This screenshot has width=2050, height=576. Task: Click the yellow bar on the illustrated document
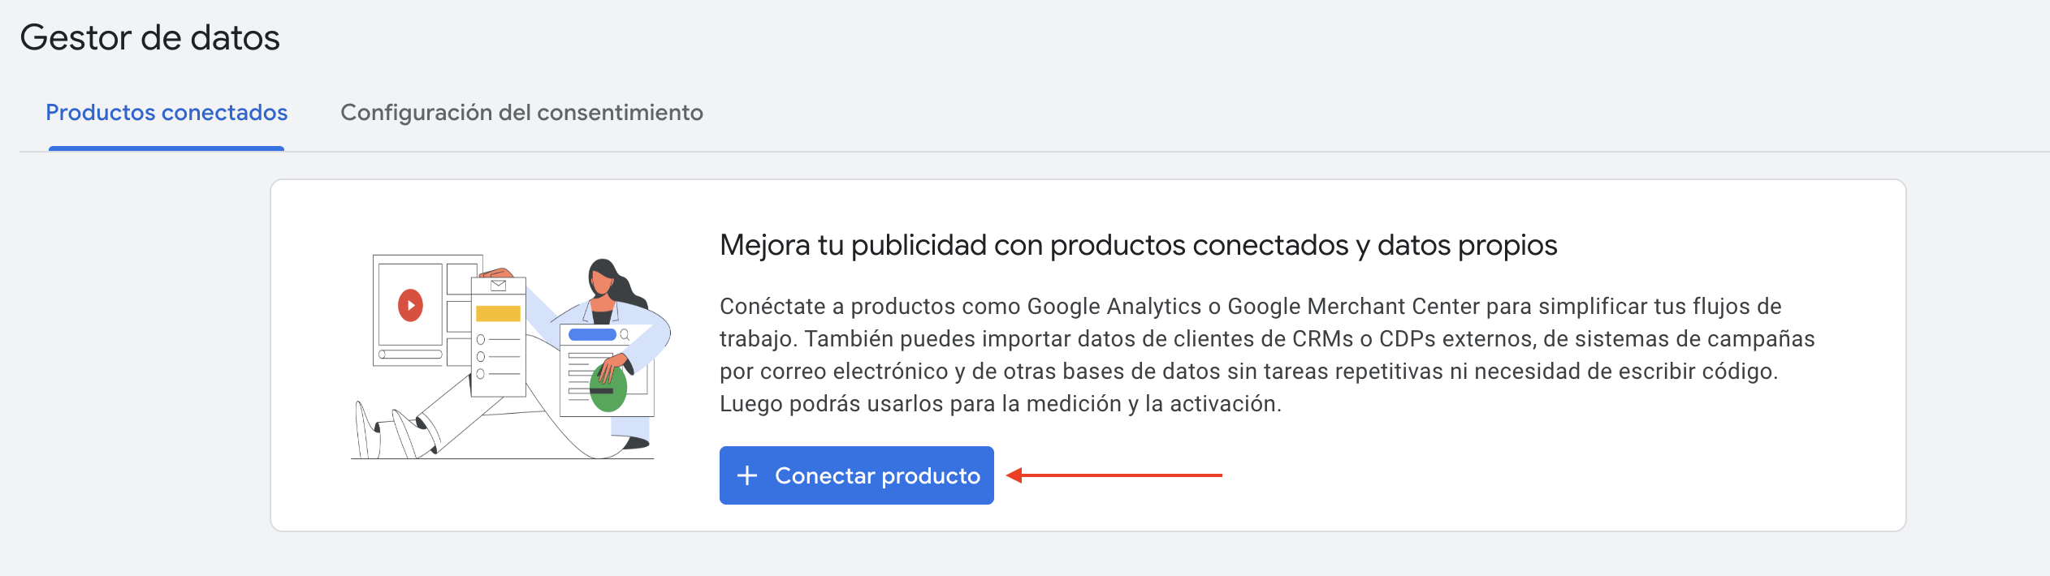498,313
